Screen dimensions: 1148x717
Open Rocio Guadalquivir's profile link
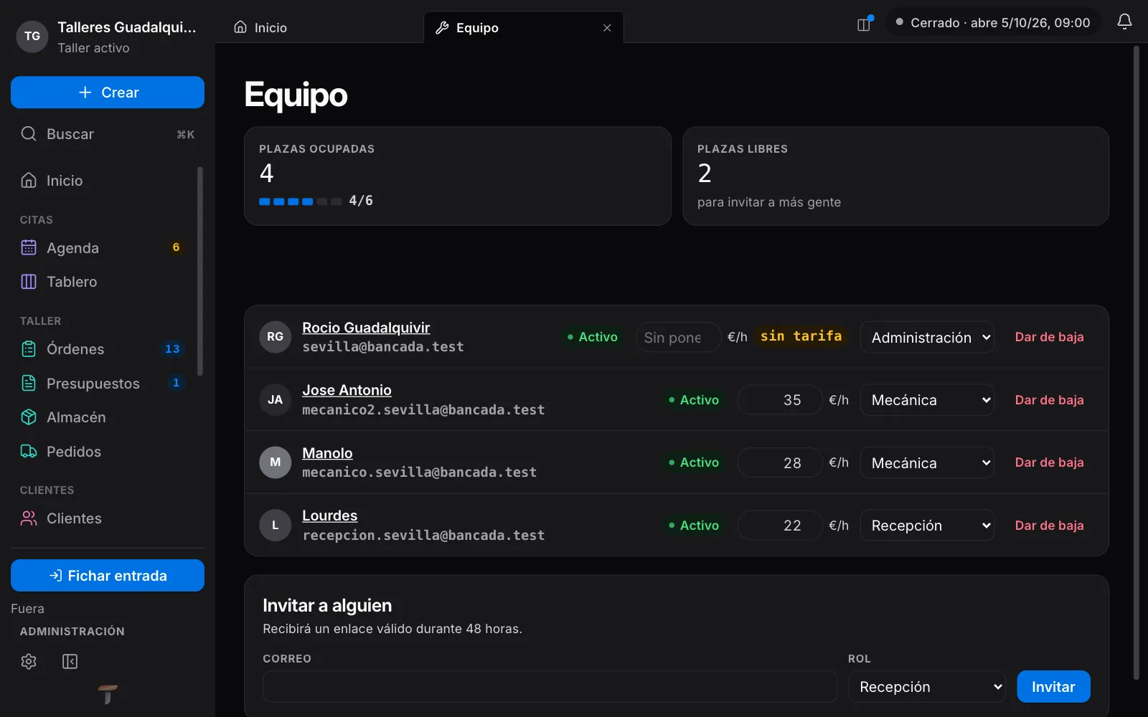(x=366, y=328)
